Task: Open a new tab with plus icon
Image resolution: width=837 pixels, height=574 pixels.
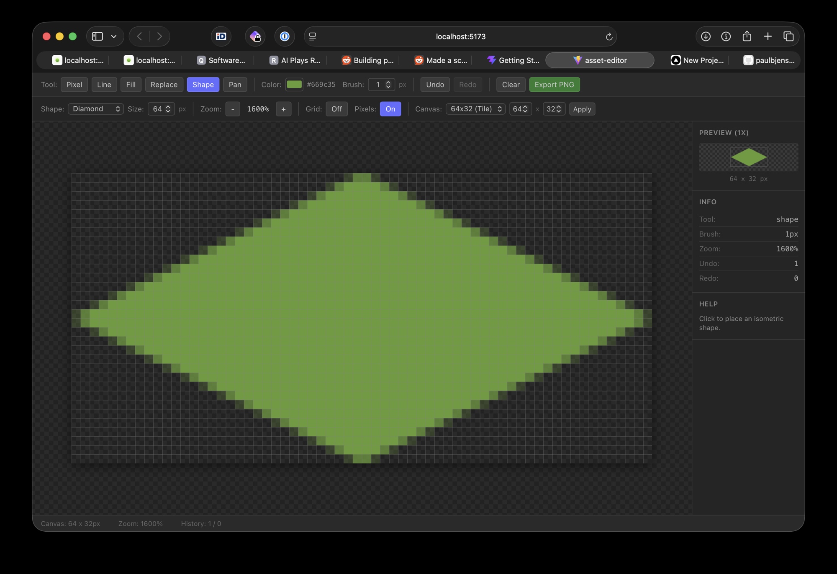Action: [768, 36]
